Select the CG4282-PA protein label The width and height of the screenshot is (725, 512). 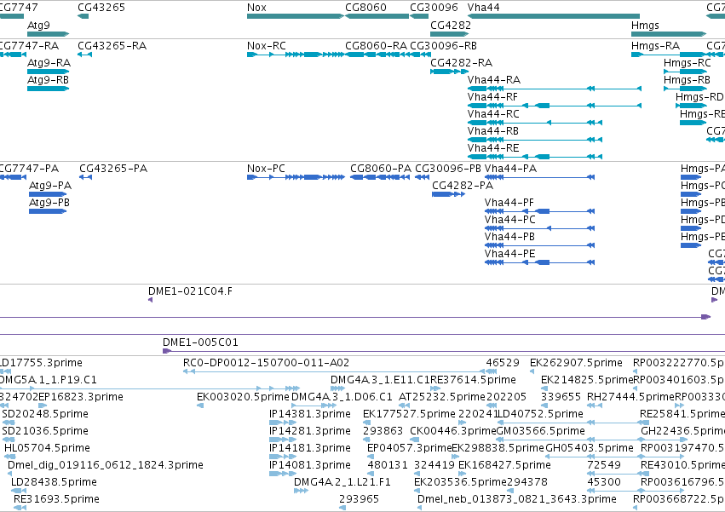pos(463,186)
